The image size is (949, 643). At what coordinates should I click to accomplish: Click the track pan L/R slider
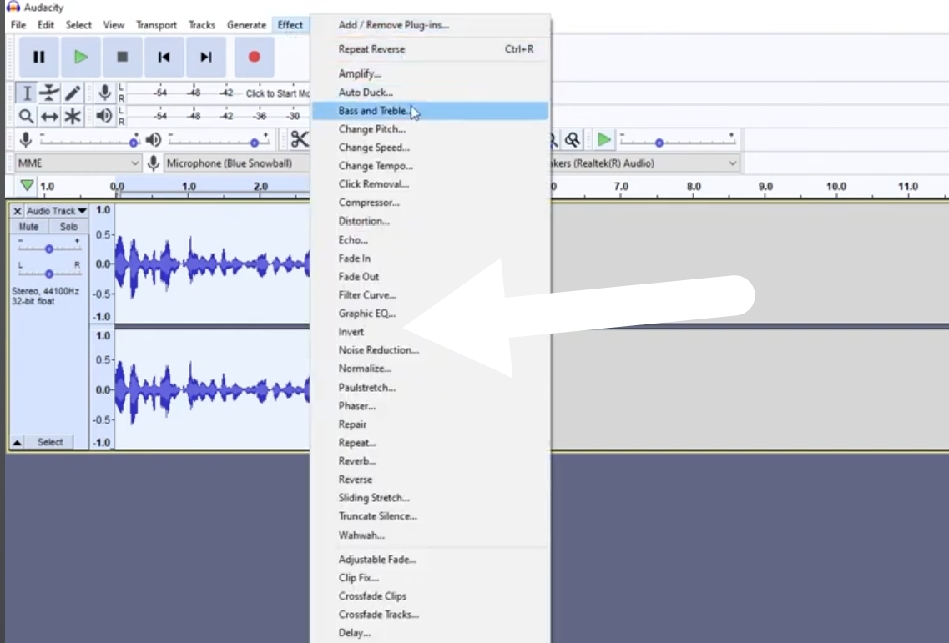point(49,274)
